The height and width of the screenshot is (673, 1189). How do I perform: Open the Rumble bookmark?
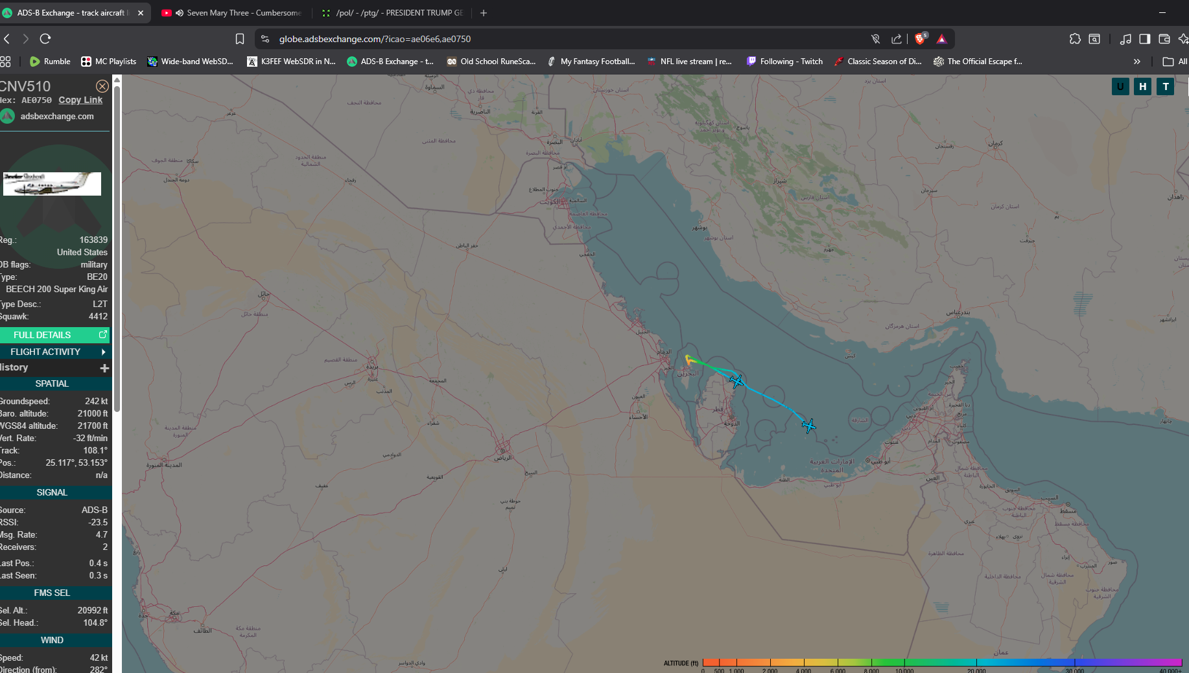[50, 62]
